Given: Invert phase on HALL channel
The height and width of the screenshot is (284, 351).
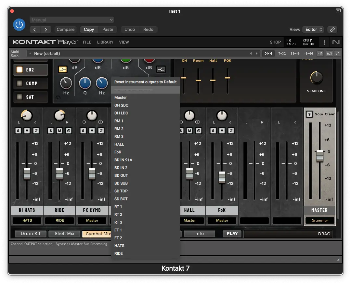Looking at the screenshot, I should pos(198,131).
